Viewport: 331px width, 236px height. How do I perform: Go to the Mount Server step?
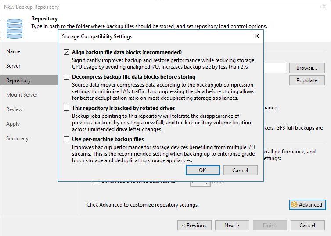[22, 95]
